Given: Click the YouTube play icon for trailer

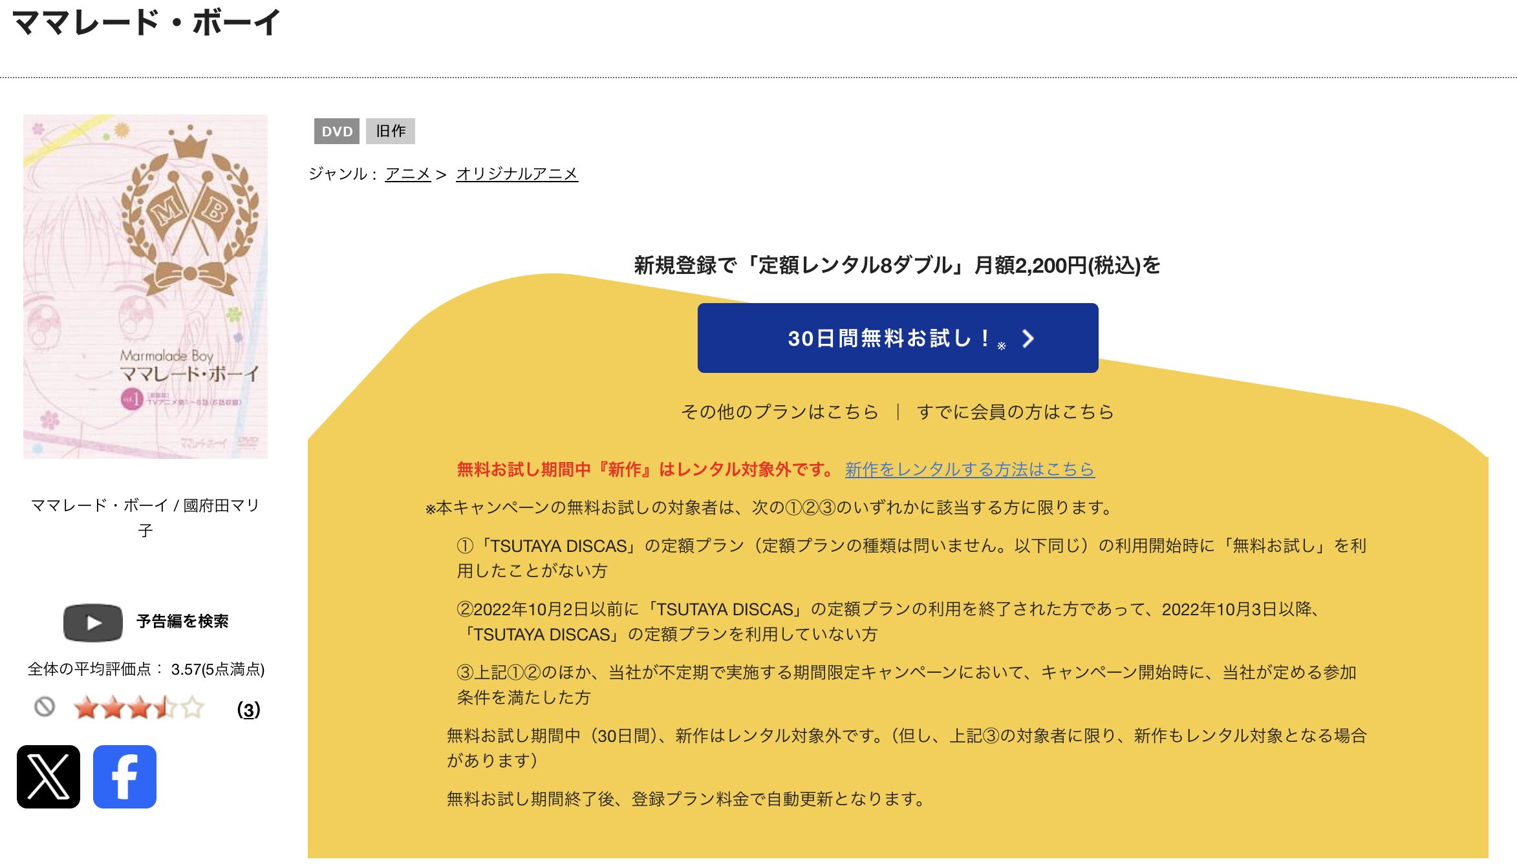Looking at the screenshot, I should click(x=93, y=622).
